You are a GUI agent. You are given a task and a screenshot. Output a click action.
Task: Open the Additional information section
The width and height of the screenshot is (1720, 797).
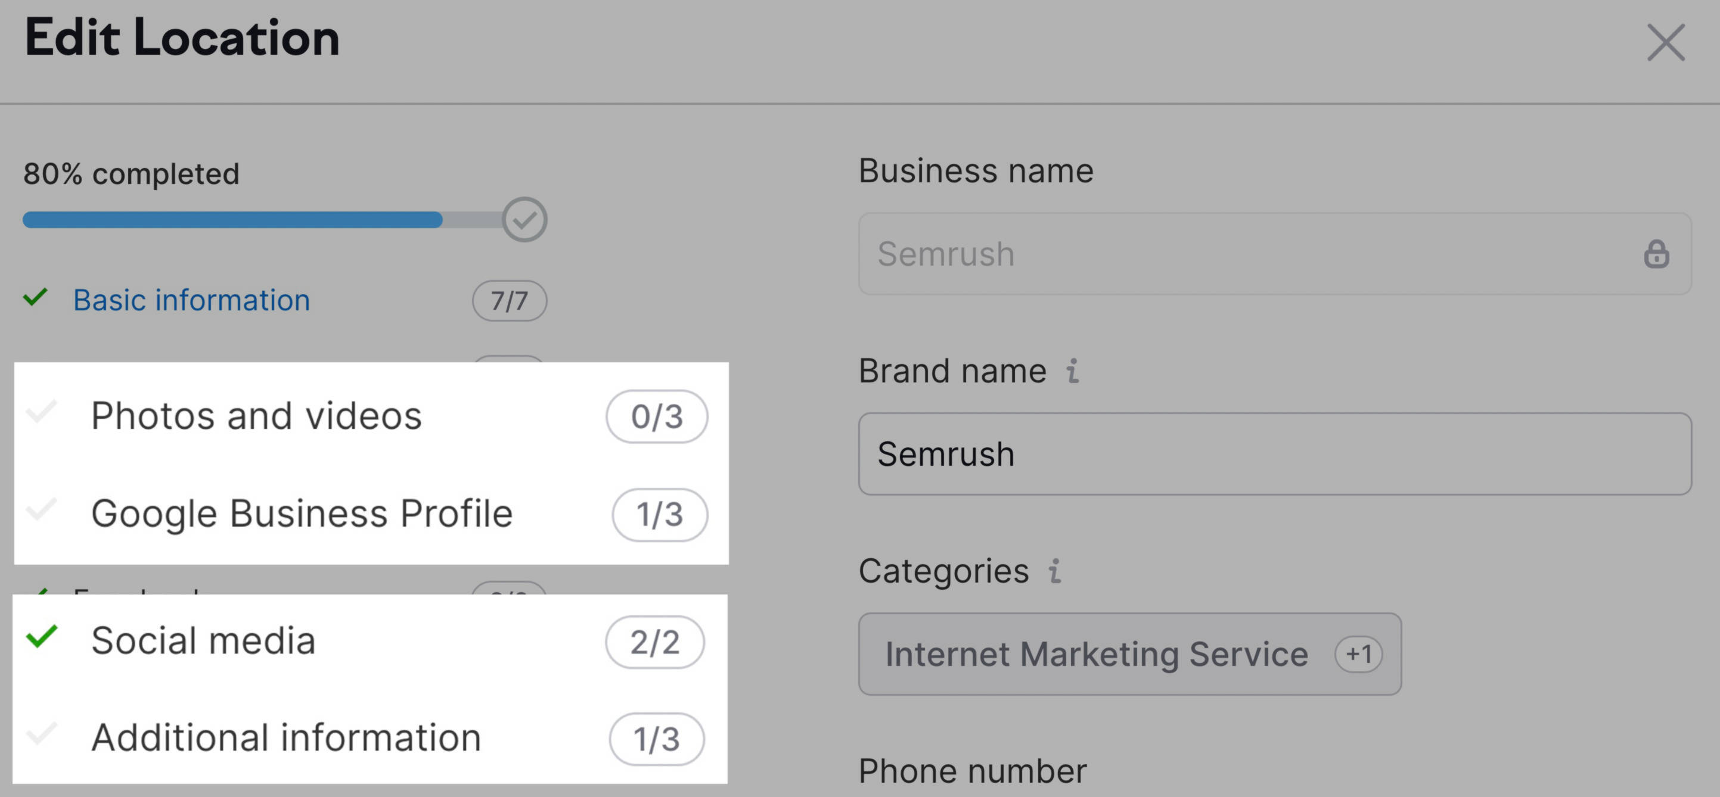coord(286,738)
